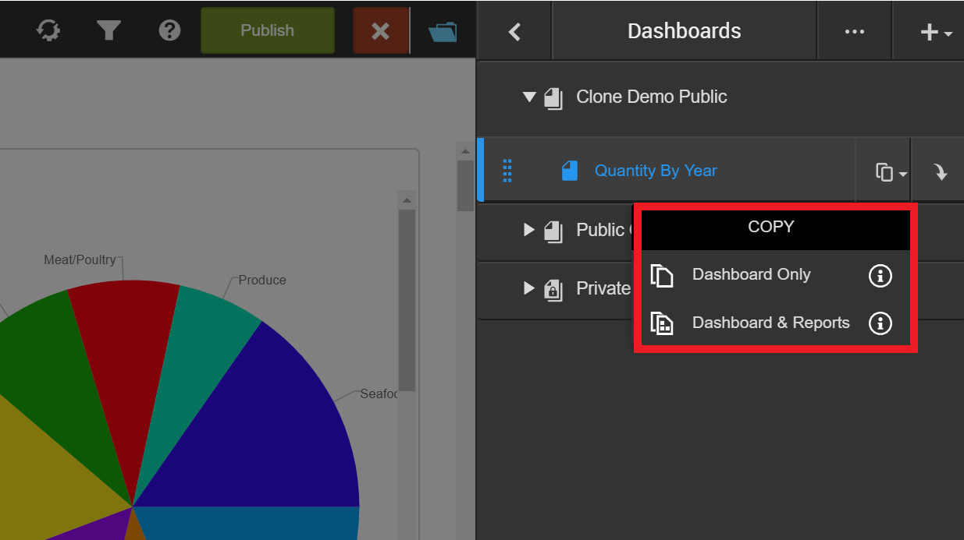964x540 pixels.
Task: Click the curved arrow icon next to copy
Action: [941, 172]
